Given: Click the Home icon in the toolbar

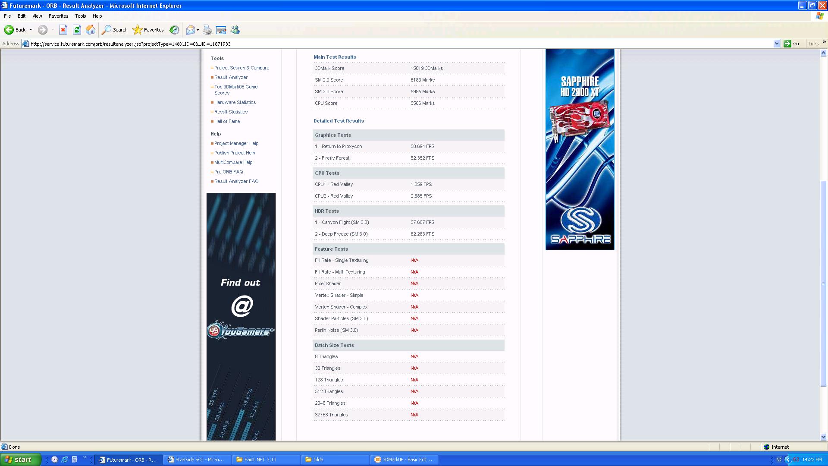Looking at the screenshot, I should [x=91, y=30].
